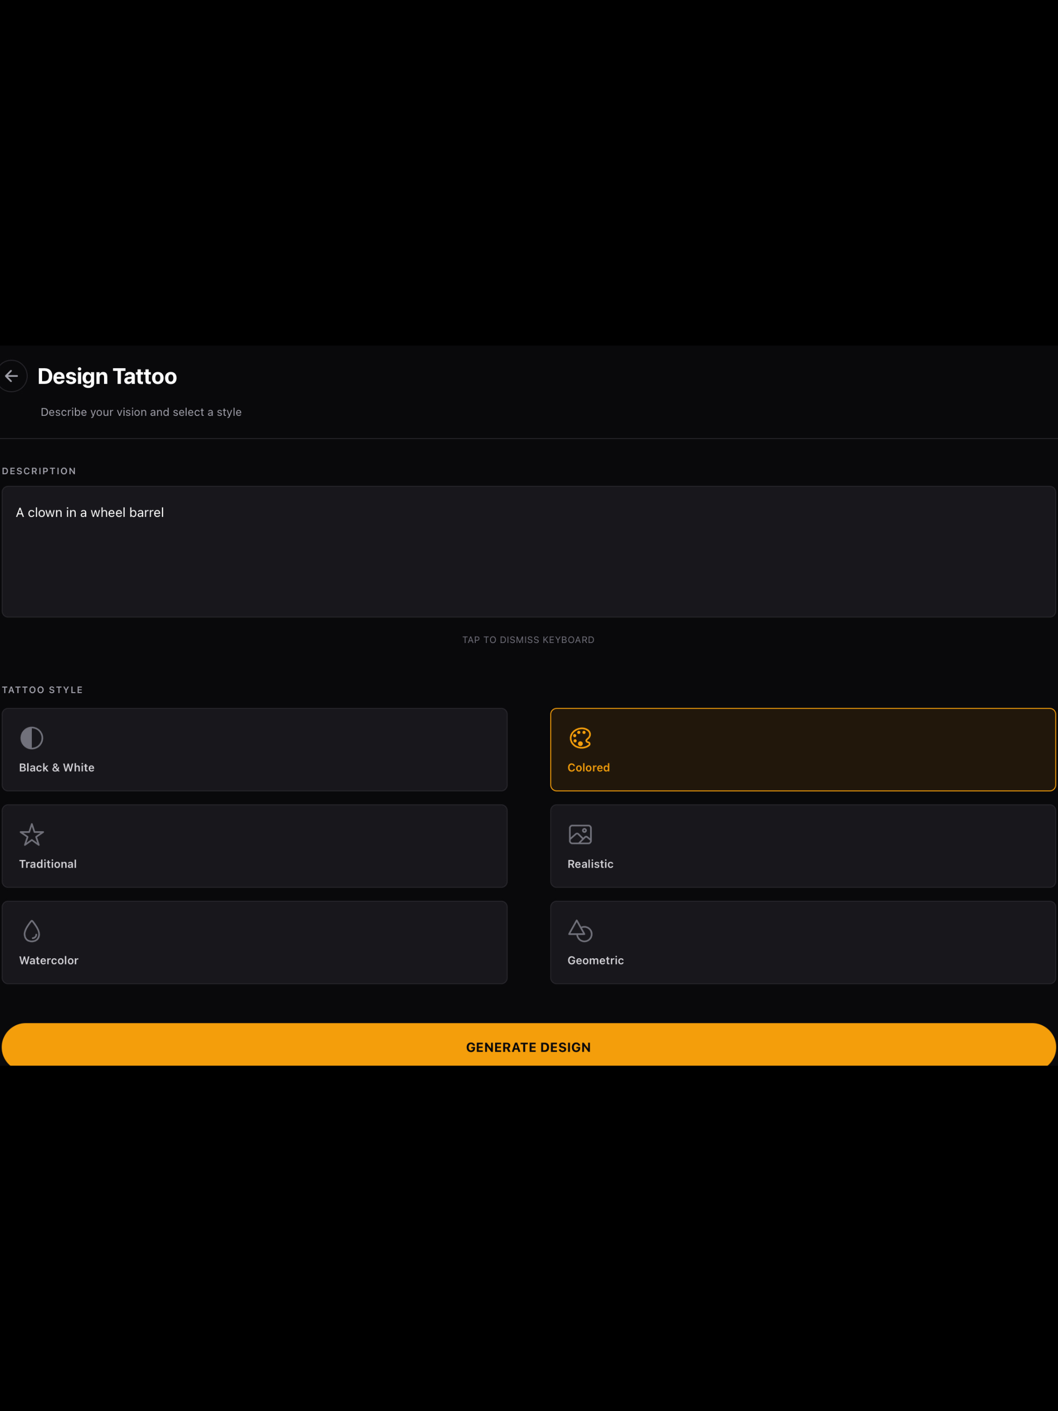
Task: Click the Design Tattoo title
Action: (x=107, y=376)
